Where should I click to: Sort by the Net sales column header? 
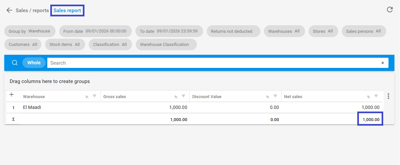(x=293, y=96)
